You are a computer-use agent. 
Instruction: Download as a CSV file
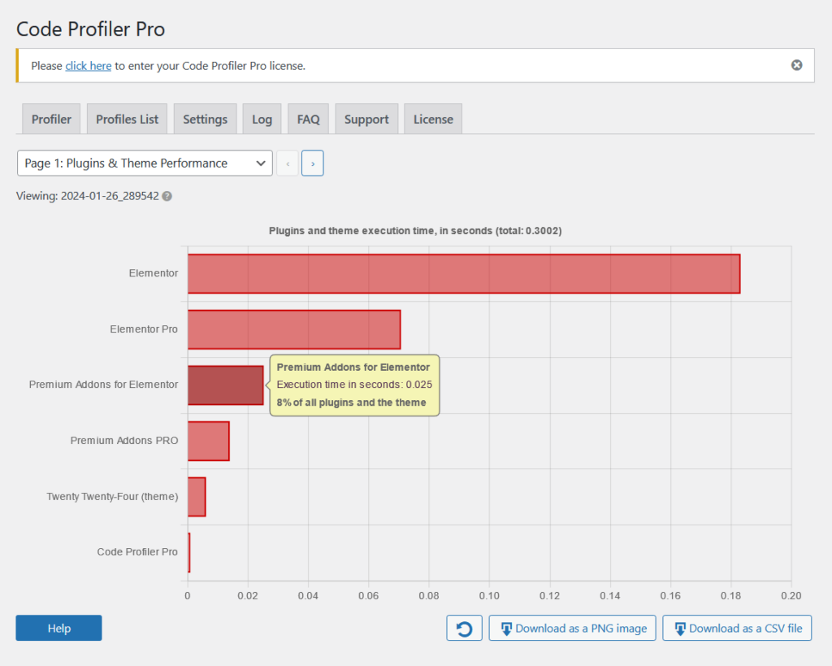point(737,629)
